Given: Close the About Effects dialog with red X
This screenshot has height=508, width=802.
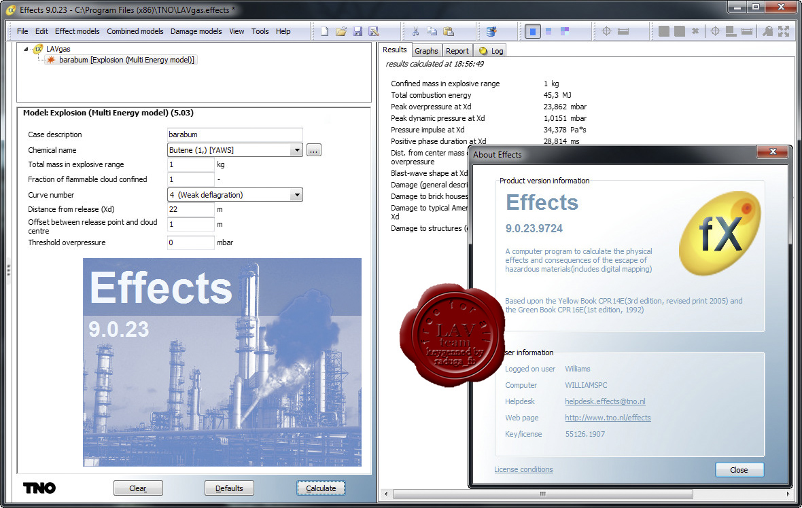Looking at the screenshot, I should coord(772,151).
